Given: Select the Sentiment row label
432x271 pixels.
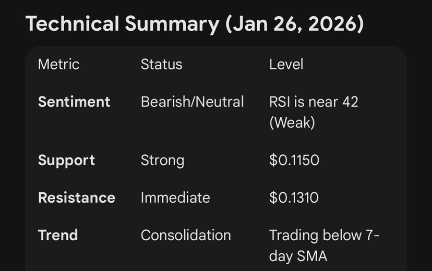Looking at the screenshot, I should tap(74, 102).
